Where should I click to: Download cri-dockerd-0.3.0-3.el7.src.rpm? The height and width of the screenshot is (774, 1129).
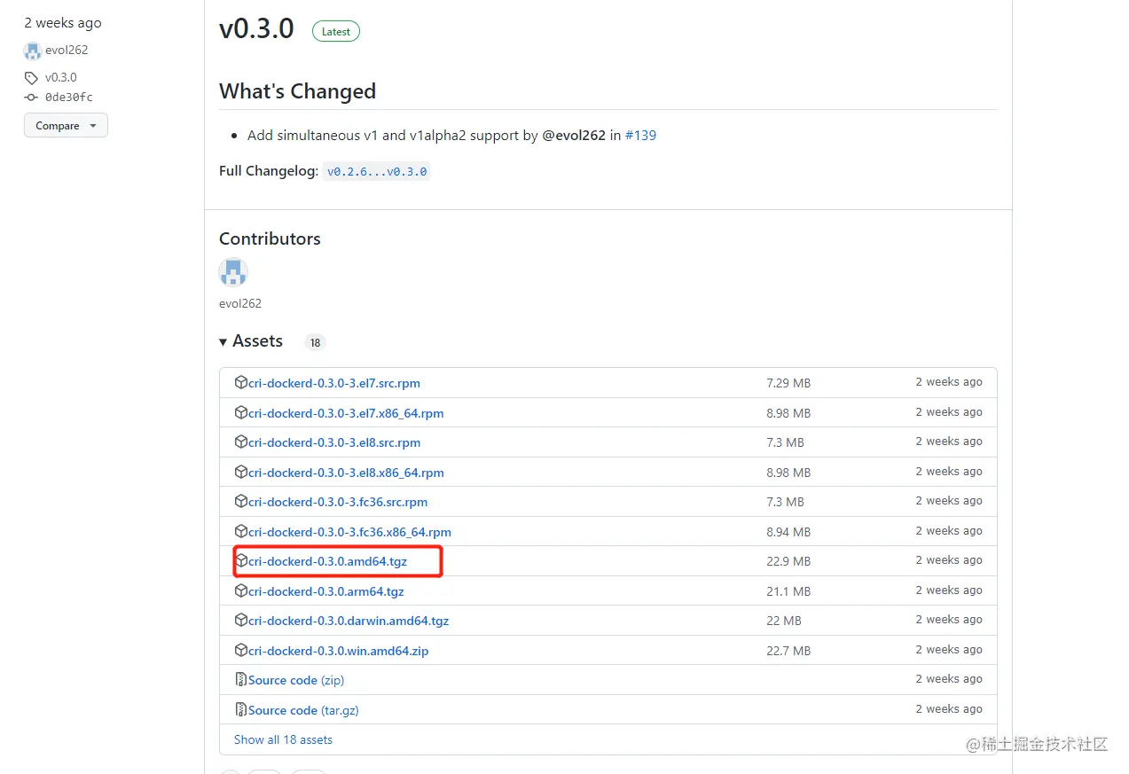click(x=334, y=384)
